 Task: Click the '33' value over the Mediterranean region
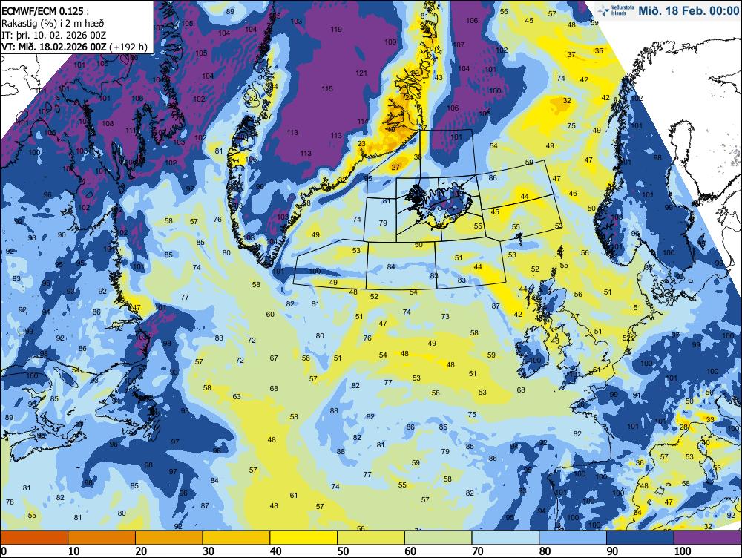(710, 419)
